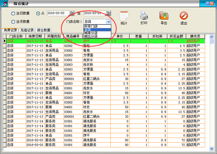Open the start date calendar picker
Screen dimensions: 217x154
point(71,13)
